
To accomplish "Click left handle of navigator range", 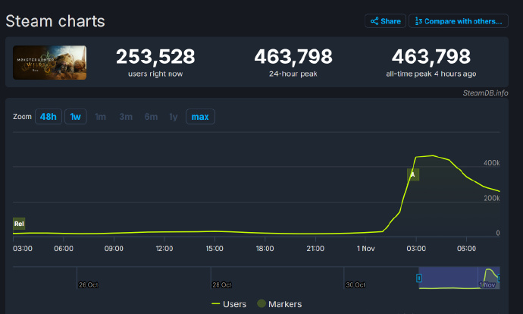I will (x=418, y=278).
